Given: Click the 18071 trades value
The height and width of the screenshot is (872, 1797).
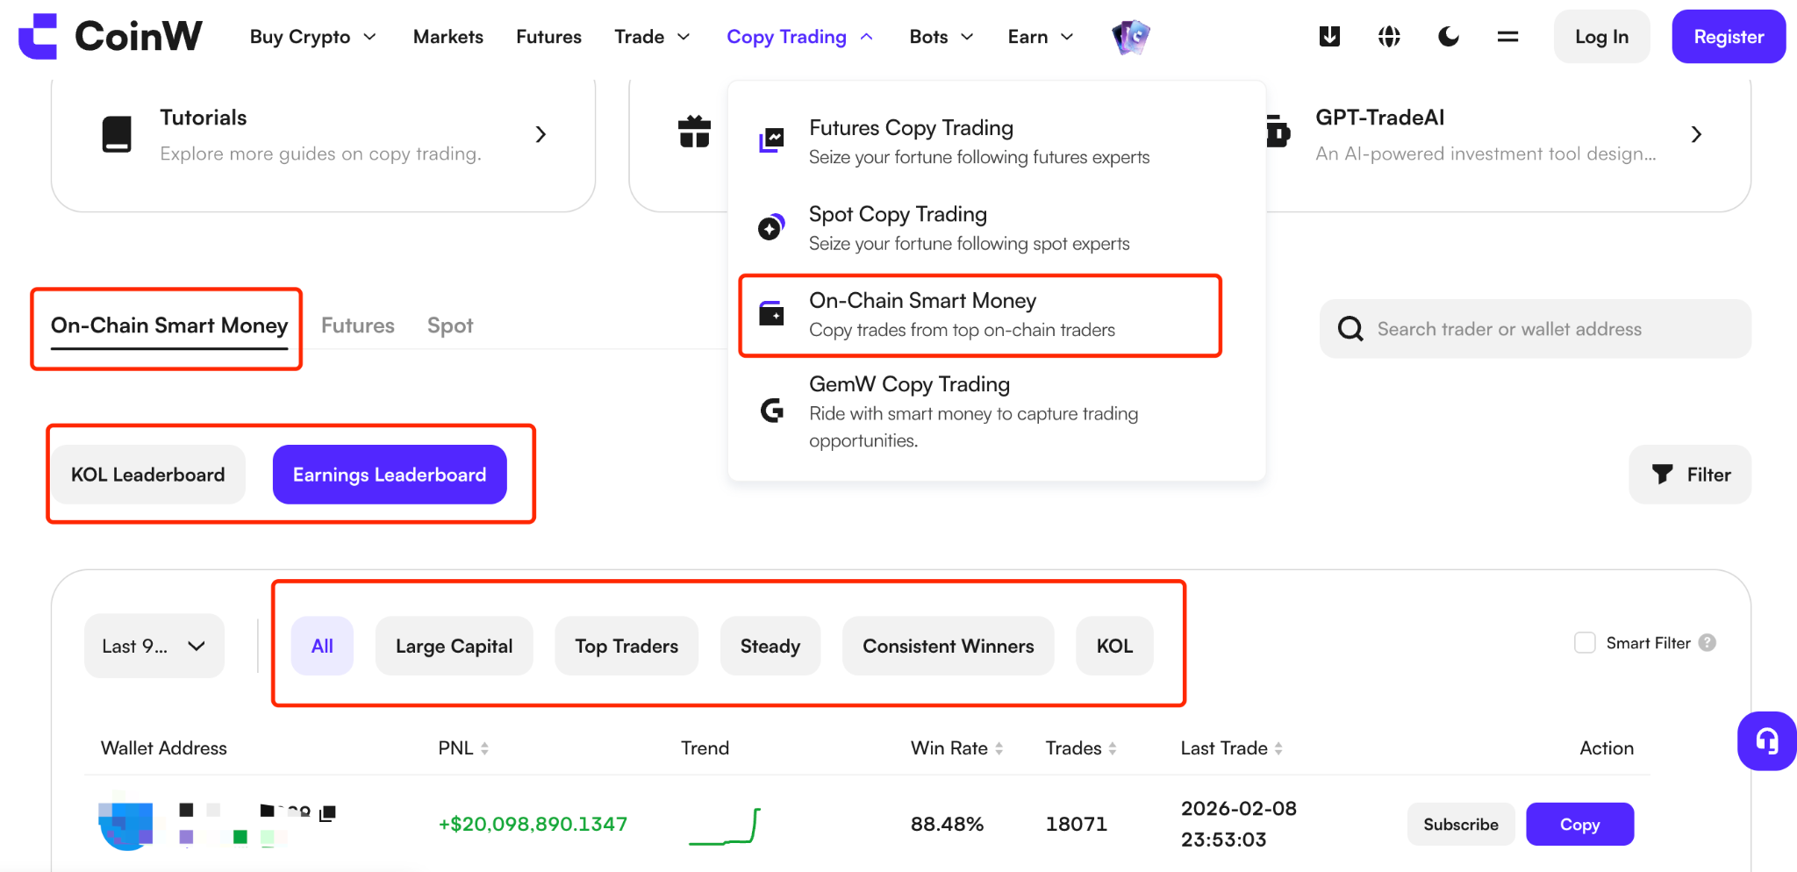Looking at the screenshot, I should pos(1077,825).
